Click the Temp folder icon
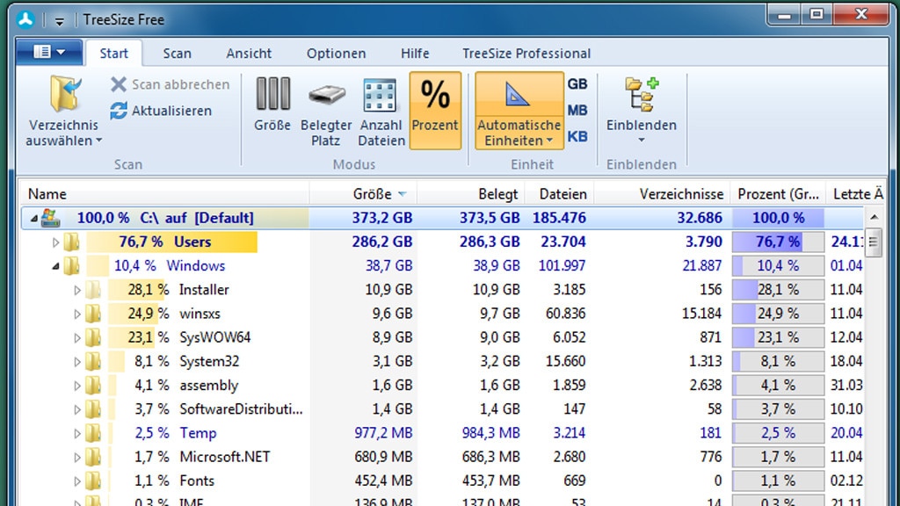The width and height of the screenshot is (900, 506). pos(93,433)
